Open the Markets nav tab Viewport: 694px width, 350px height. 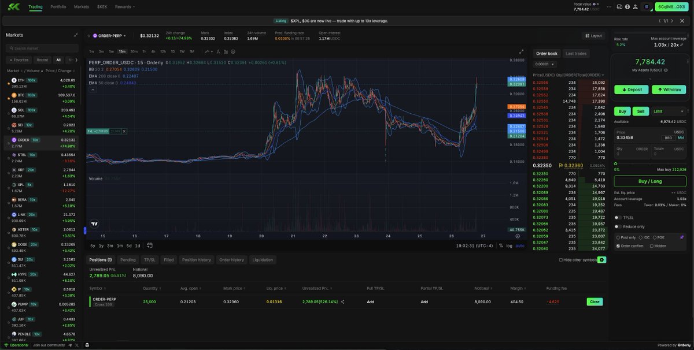pyautogui.click(x=82, y=7)
